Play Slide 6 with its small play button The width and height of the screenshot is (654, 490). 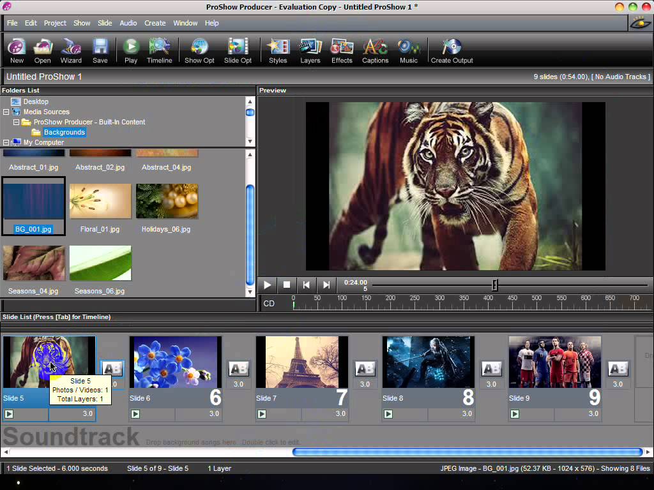click(x=135, y=414)
